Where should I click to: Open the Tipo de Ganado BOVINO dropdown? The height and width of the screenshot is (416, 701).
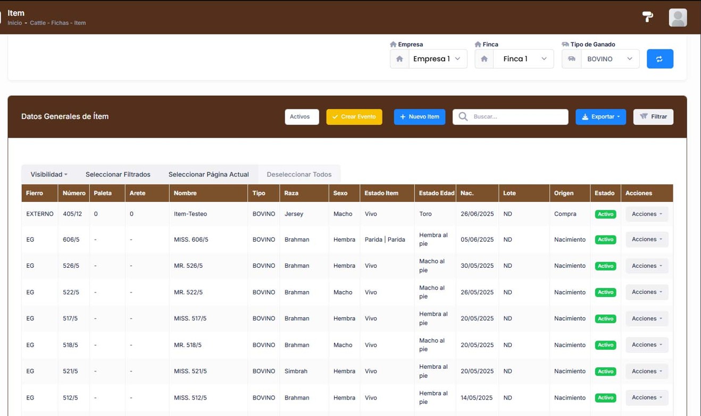pos(610,59)
